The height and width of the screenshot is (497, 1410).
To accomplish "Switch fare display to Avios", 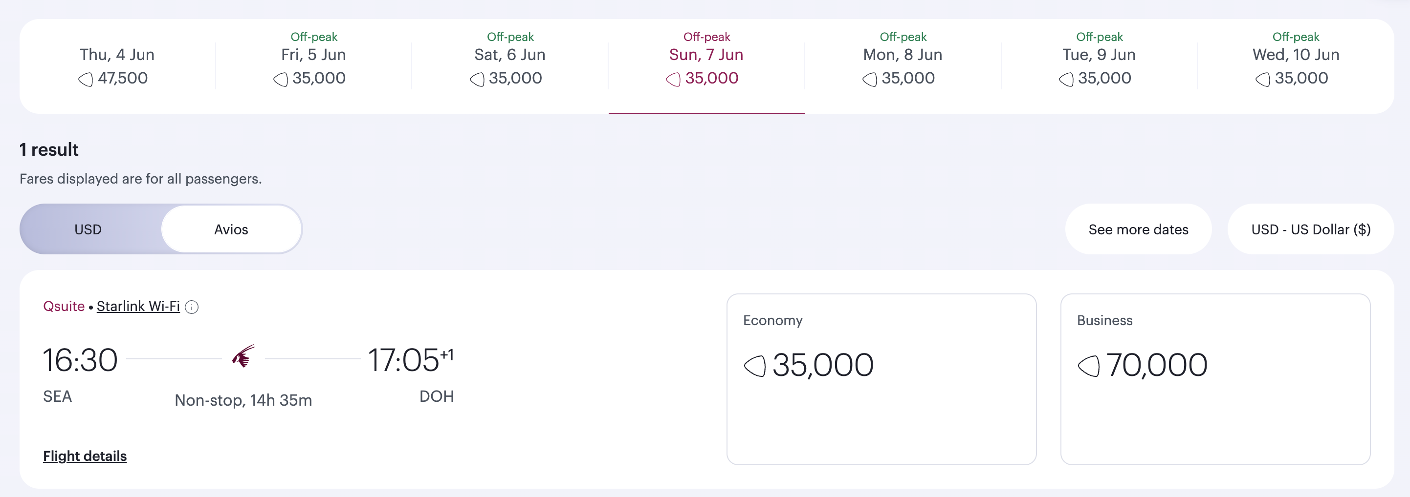I will (231, 229).
